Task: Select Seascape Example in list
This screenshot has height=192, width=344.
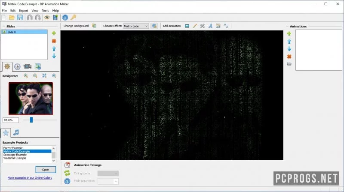Action: coord(27,155)
